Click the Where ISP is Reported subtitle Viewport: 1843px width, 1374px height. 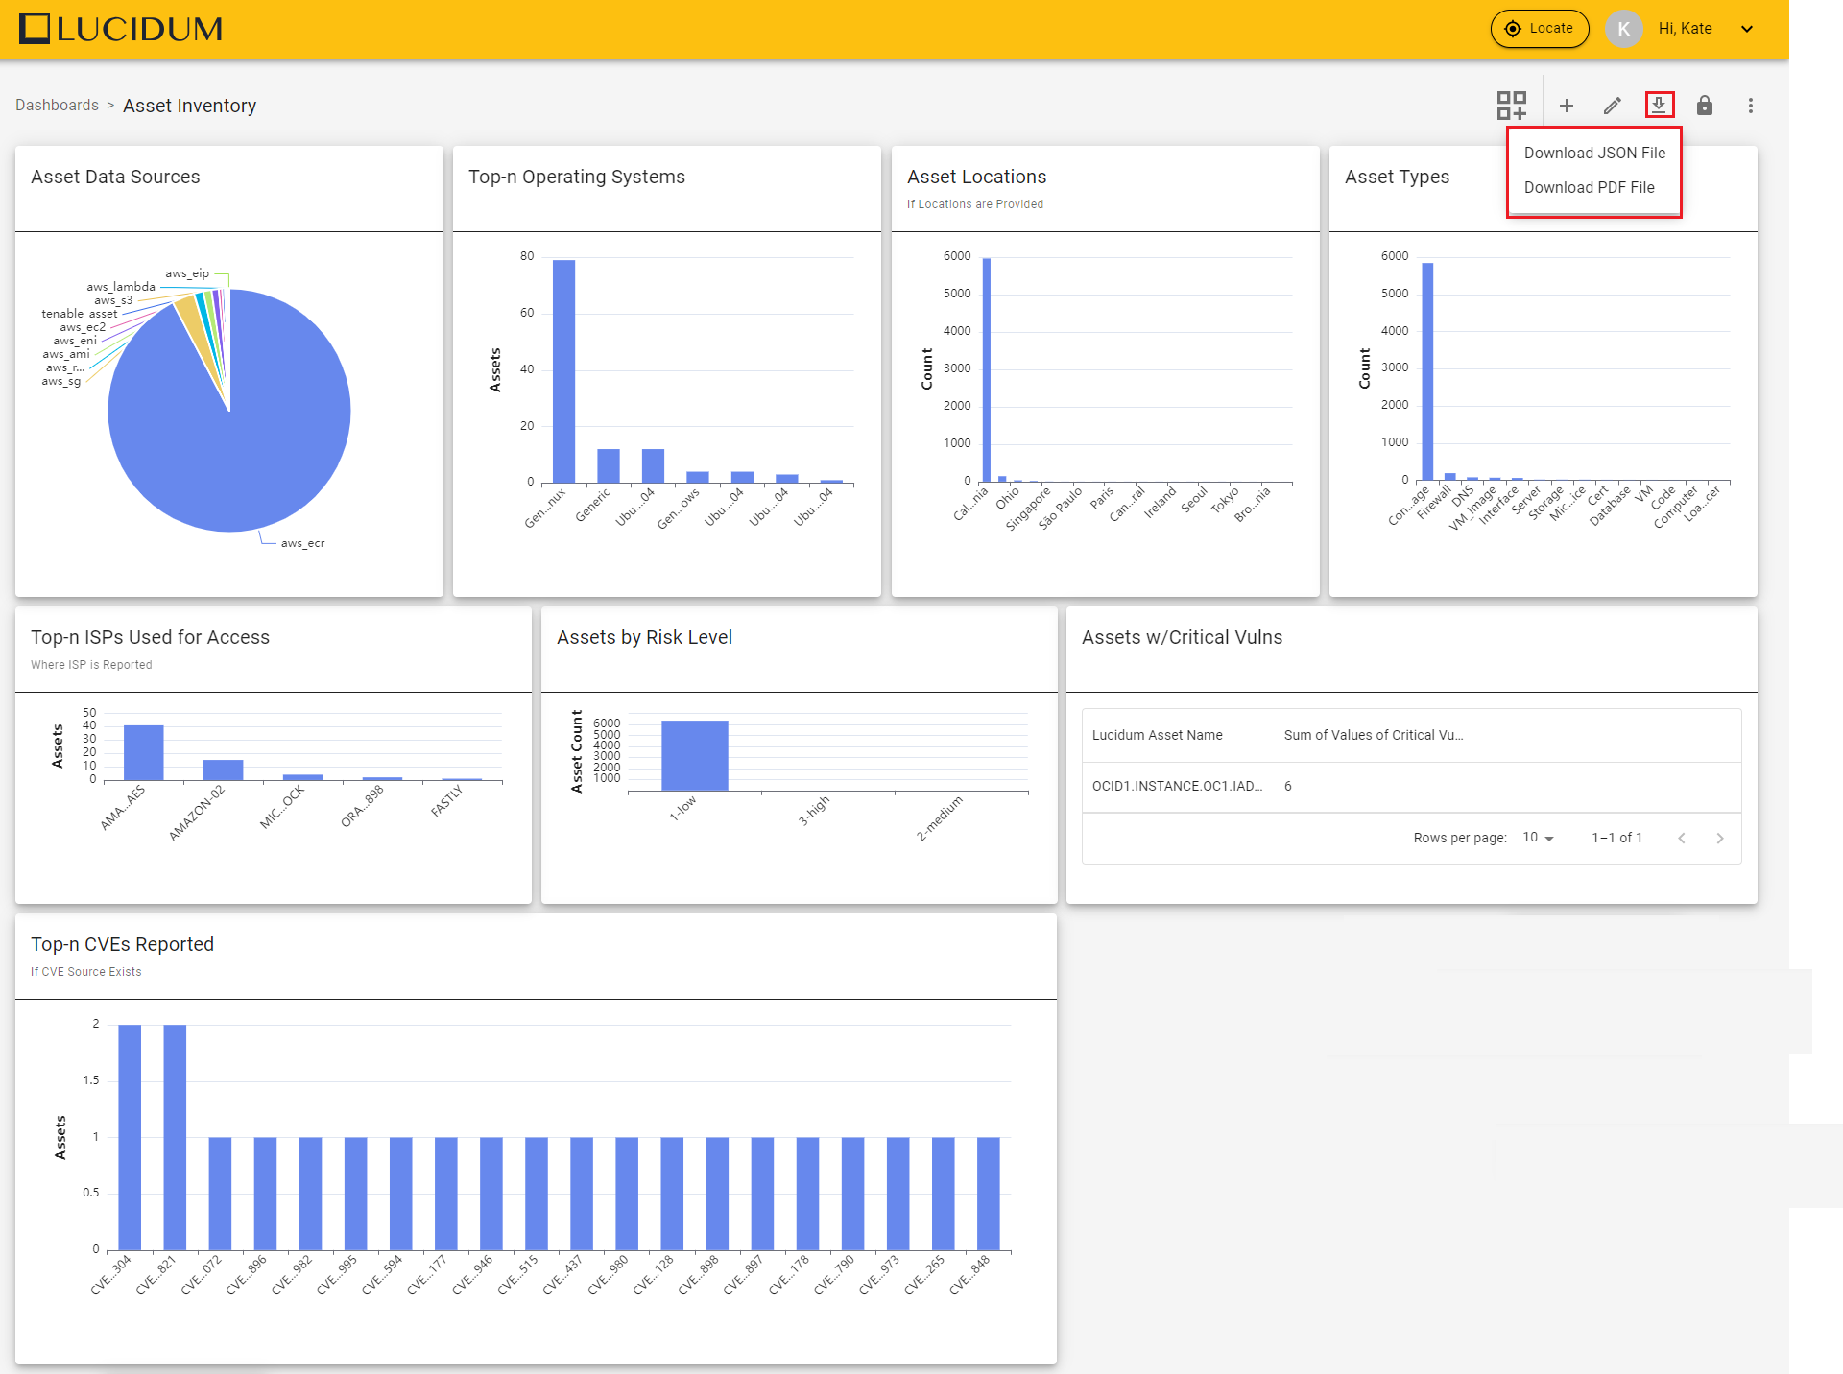91,665
